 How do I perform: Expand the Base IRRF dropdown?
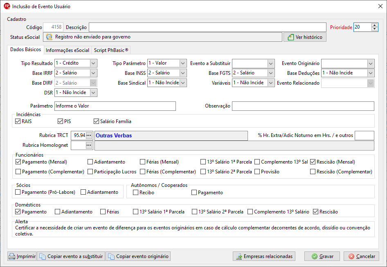[x=93, y=73]
